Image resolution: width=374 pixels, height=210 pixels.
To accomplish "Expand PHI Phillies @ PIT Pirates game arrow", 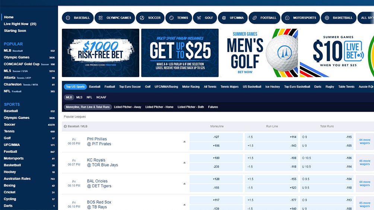I will click(184, 141).
